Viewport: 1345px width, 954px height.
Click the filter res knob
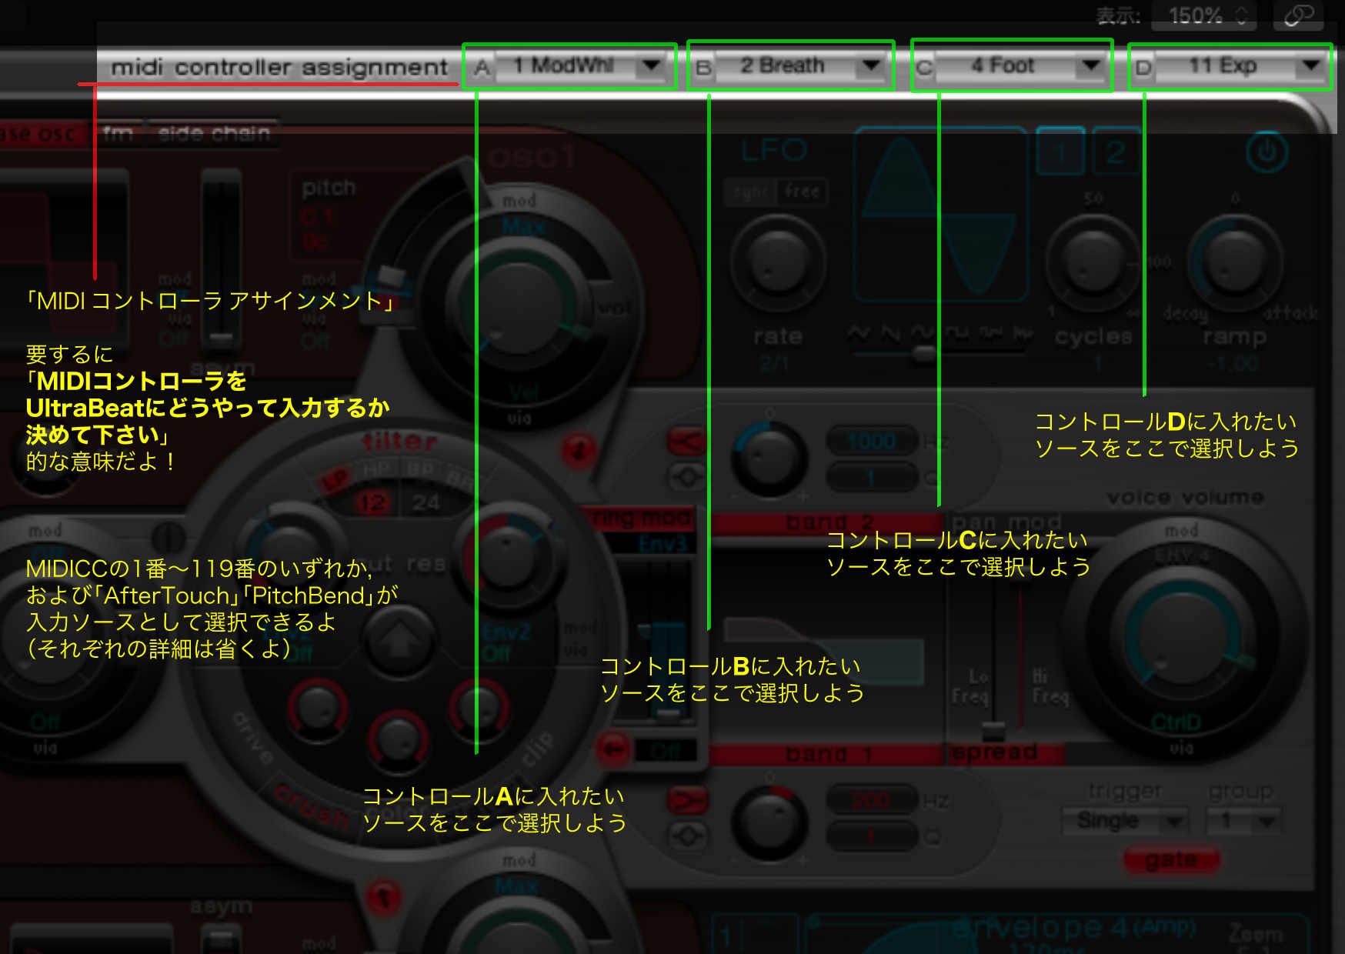click(506, 557)
